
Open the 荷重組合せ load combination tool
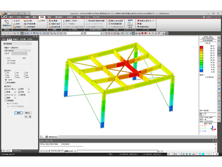tap(7, 23)
